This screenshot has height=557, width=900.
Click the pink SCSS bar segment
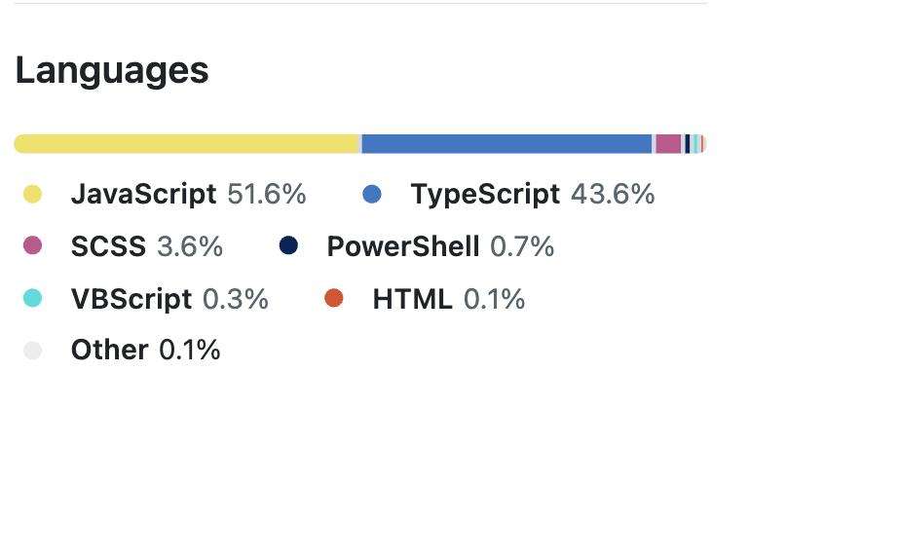tap(668, 144)
